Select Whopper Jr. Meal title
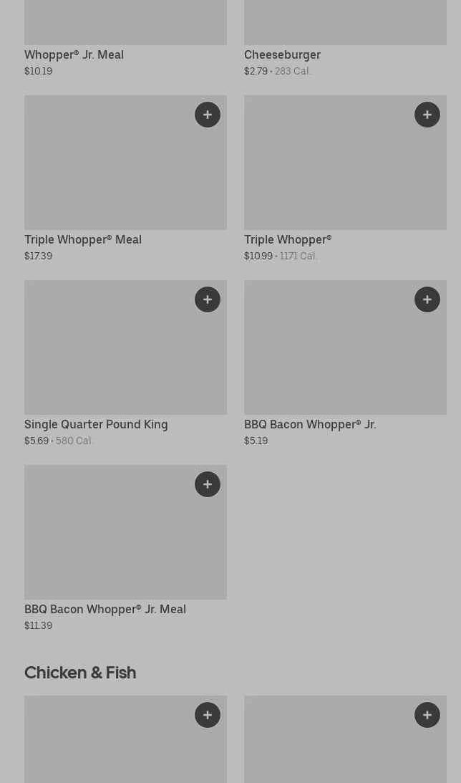This screenshot has width=461, height=783. point(74,55)
